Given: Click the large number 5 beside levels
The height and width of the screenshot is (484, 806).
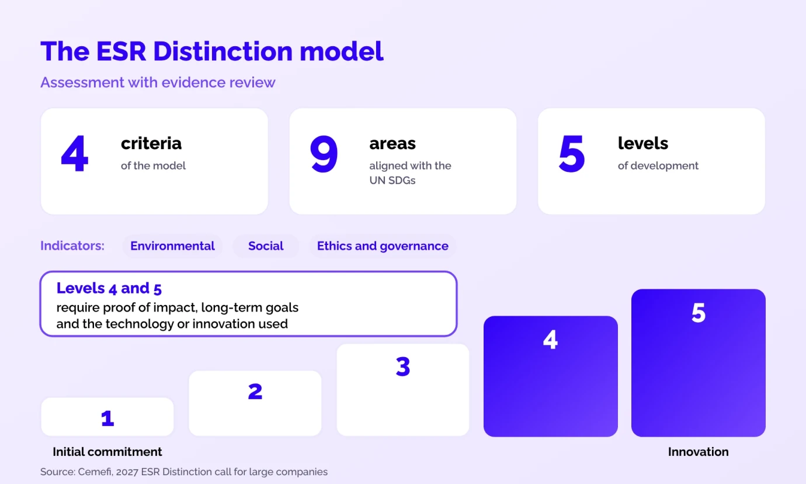Looking at the screenshot, I should (x=572, y=154).
